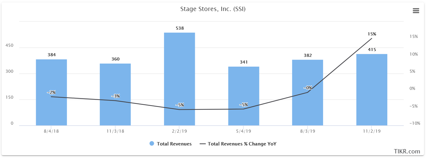Select the 11/3/18 revenue bar
This screenshot has height=158, width=428.
[115, 94]
